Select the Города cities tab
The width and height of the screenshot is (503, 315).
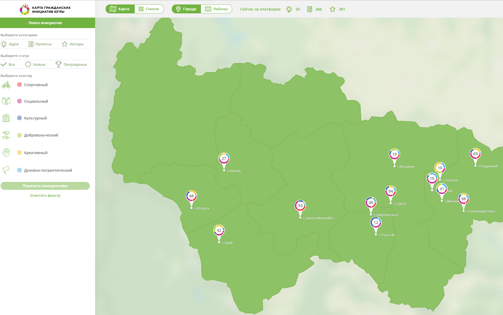pyautogui.click(x=186, y=9)
